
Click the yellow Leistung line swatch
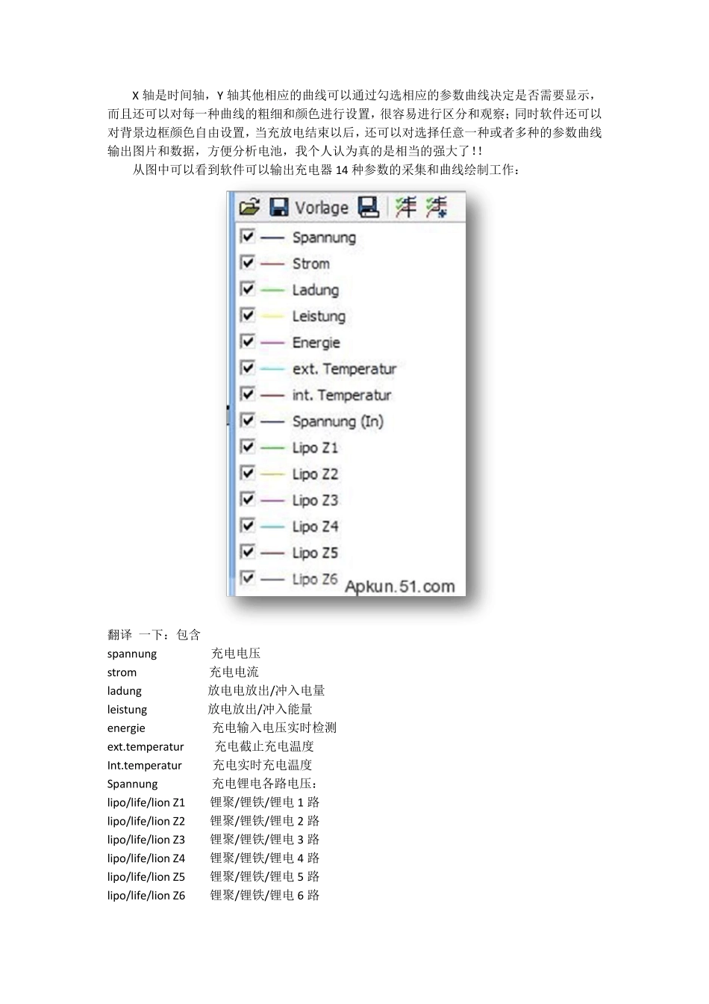pos(272,317)
